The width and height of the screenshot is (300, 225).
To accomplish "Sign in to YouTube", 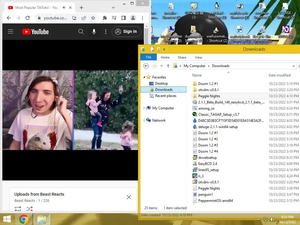I will click(x=127, y=32).
